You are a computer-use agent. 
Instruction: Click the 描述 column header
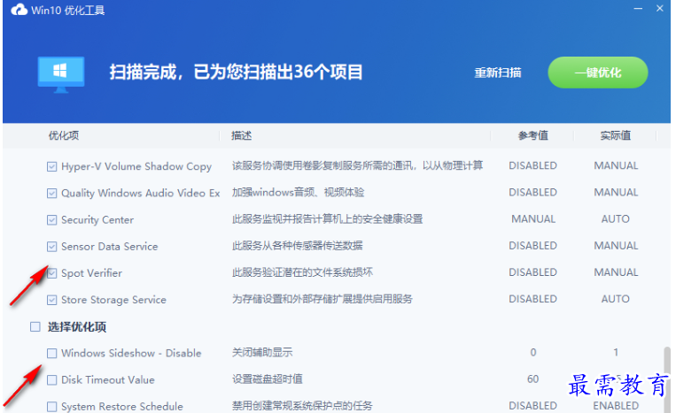(x=241, y=135)
